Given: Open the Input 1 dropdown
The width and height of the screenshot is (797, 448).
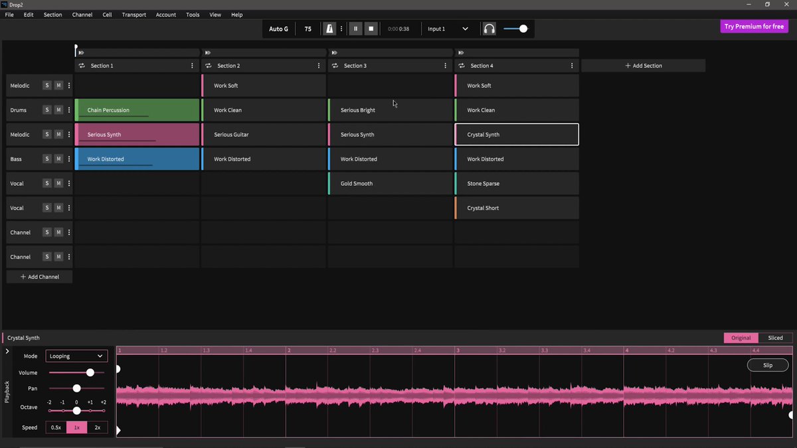Looking at the screenshot, I should pyautogui.click(x=448, y=29).
